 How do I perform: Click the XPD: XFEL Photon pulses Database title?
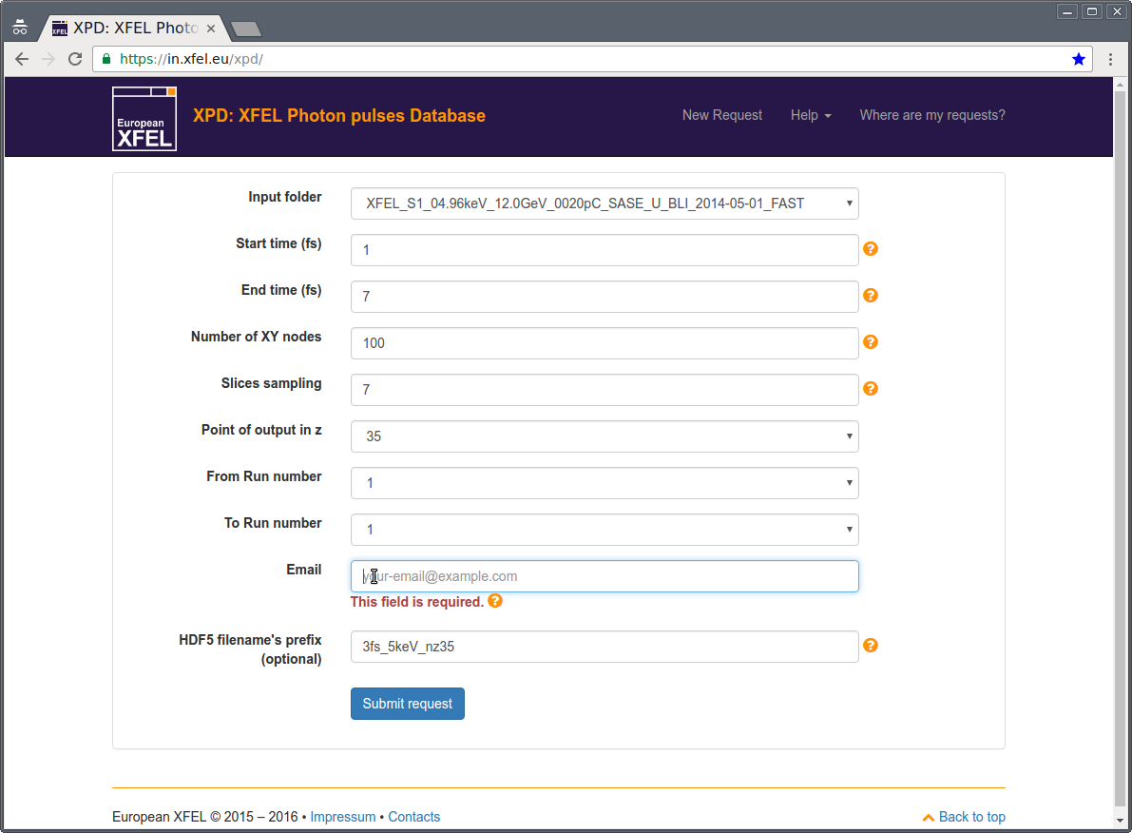click(x=338, y=116)
